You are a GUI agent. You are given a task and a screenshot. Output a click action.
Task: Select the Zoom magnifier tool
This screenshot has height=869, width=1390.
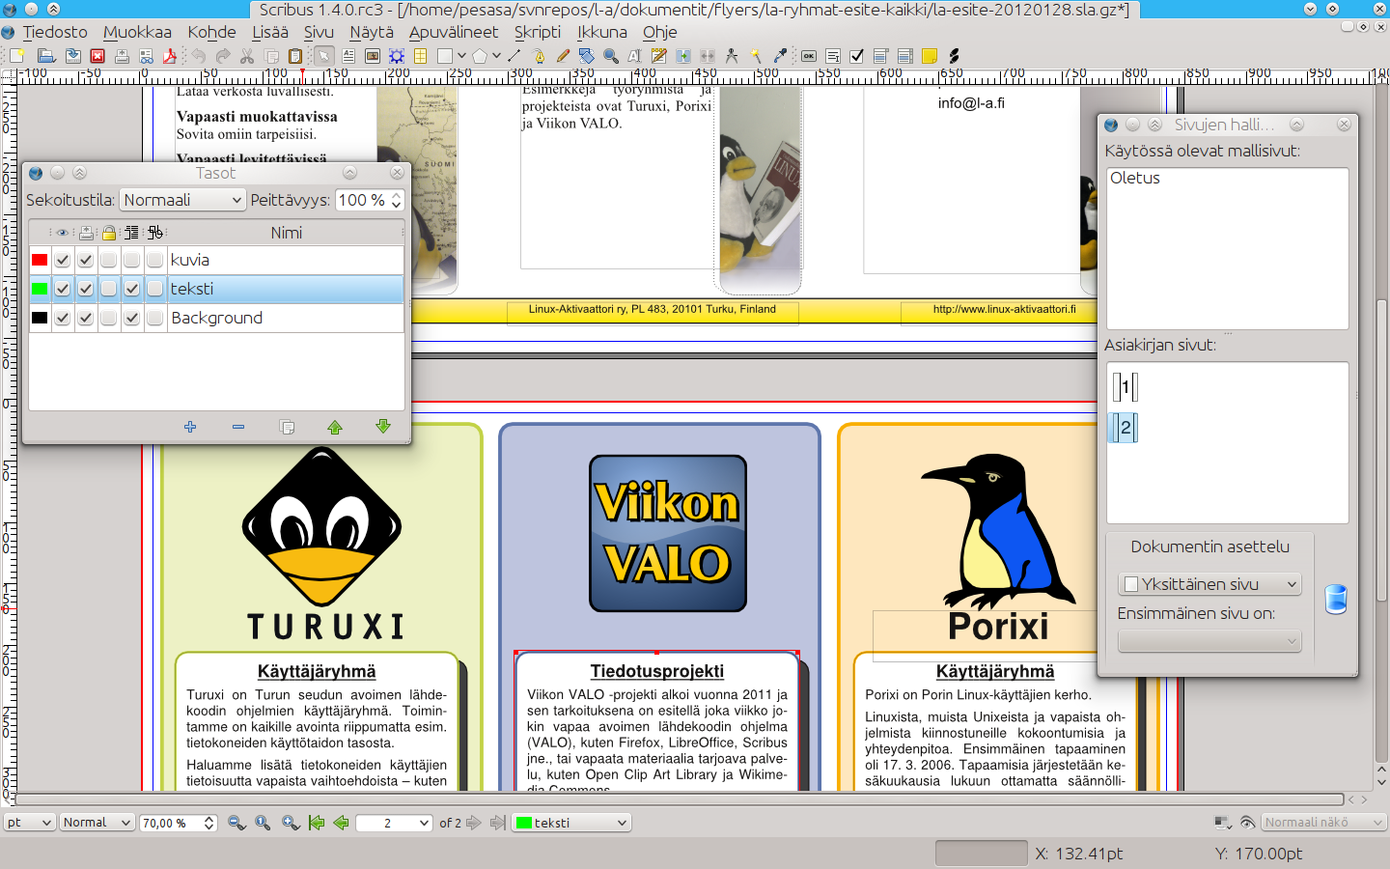coord(610,56)
